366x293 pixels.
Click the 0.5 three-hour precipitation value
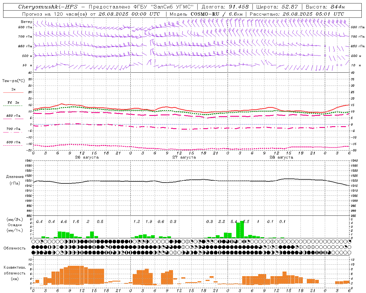tap(100, 222)
